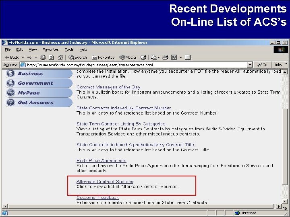Click the horizontal scrollbar thumb
This screenshot has width=290, height=217.
(141, 206)
